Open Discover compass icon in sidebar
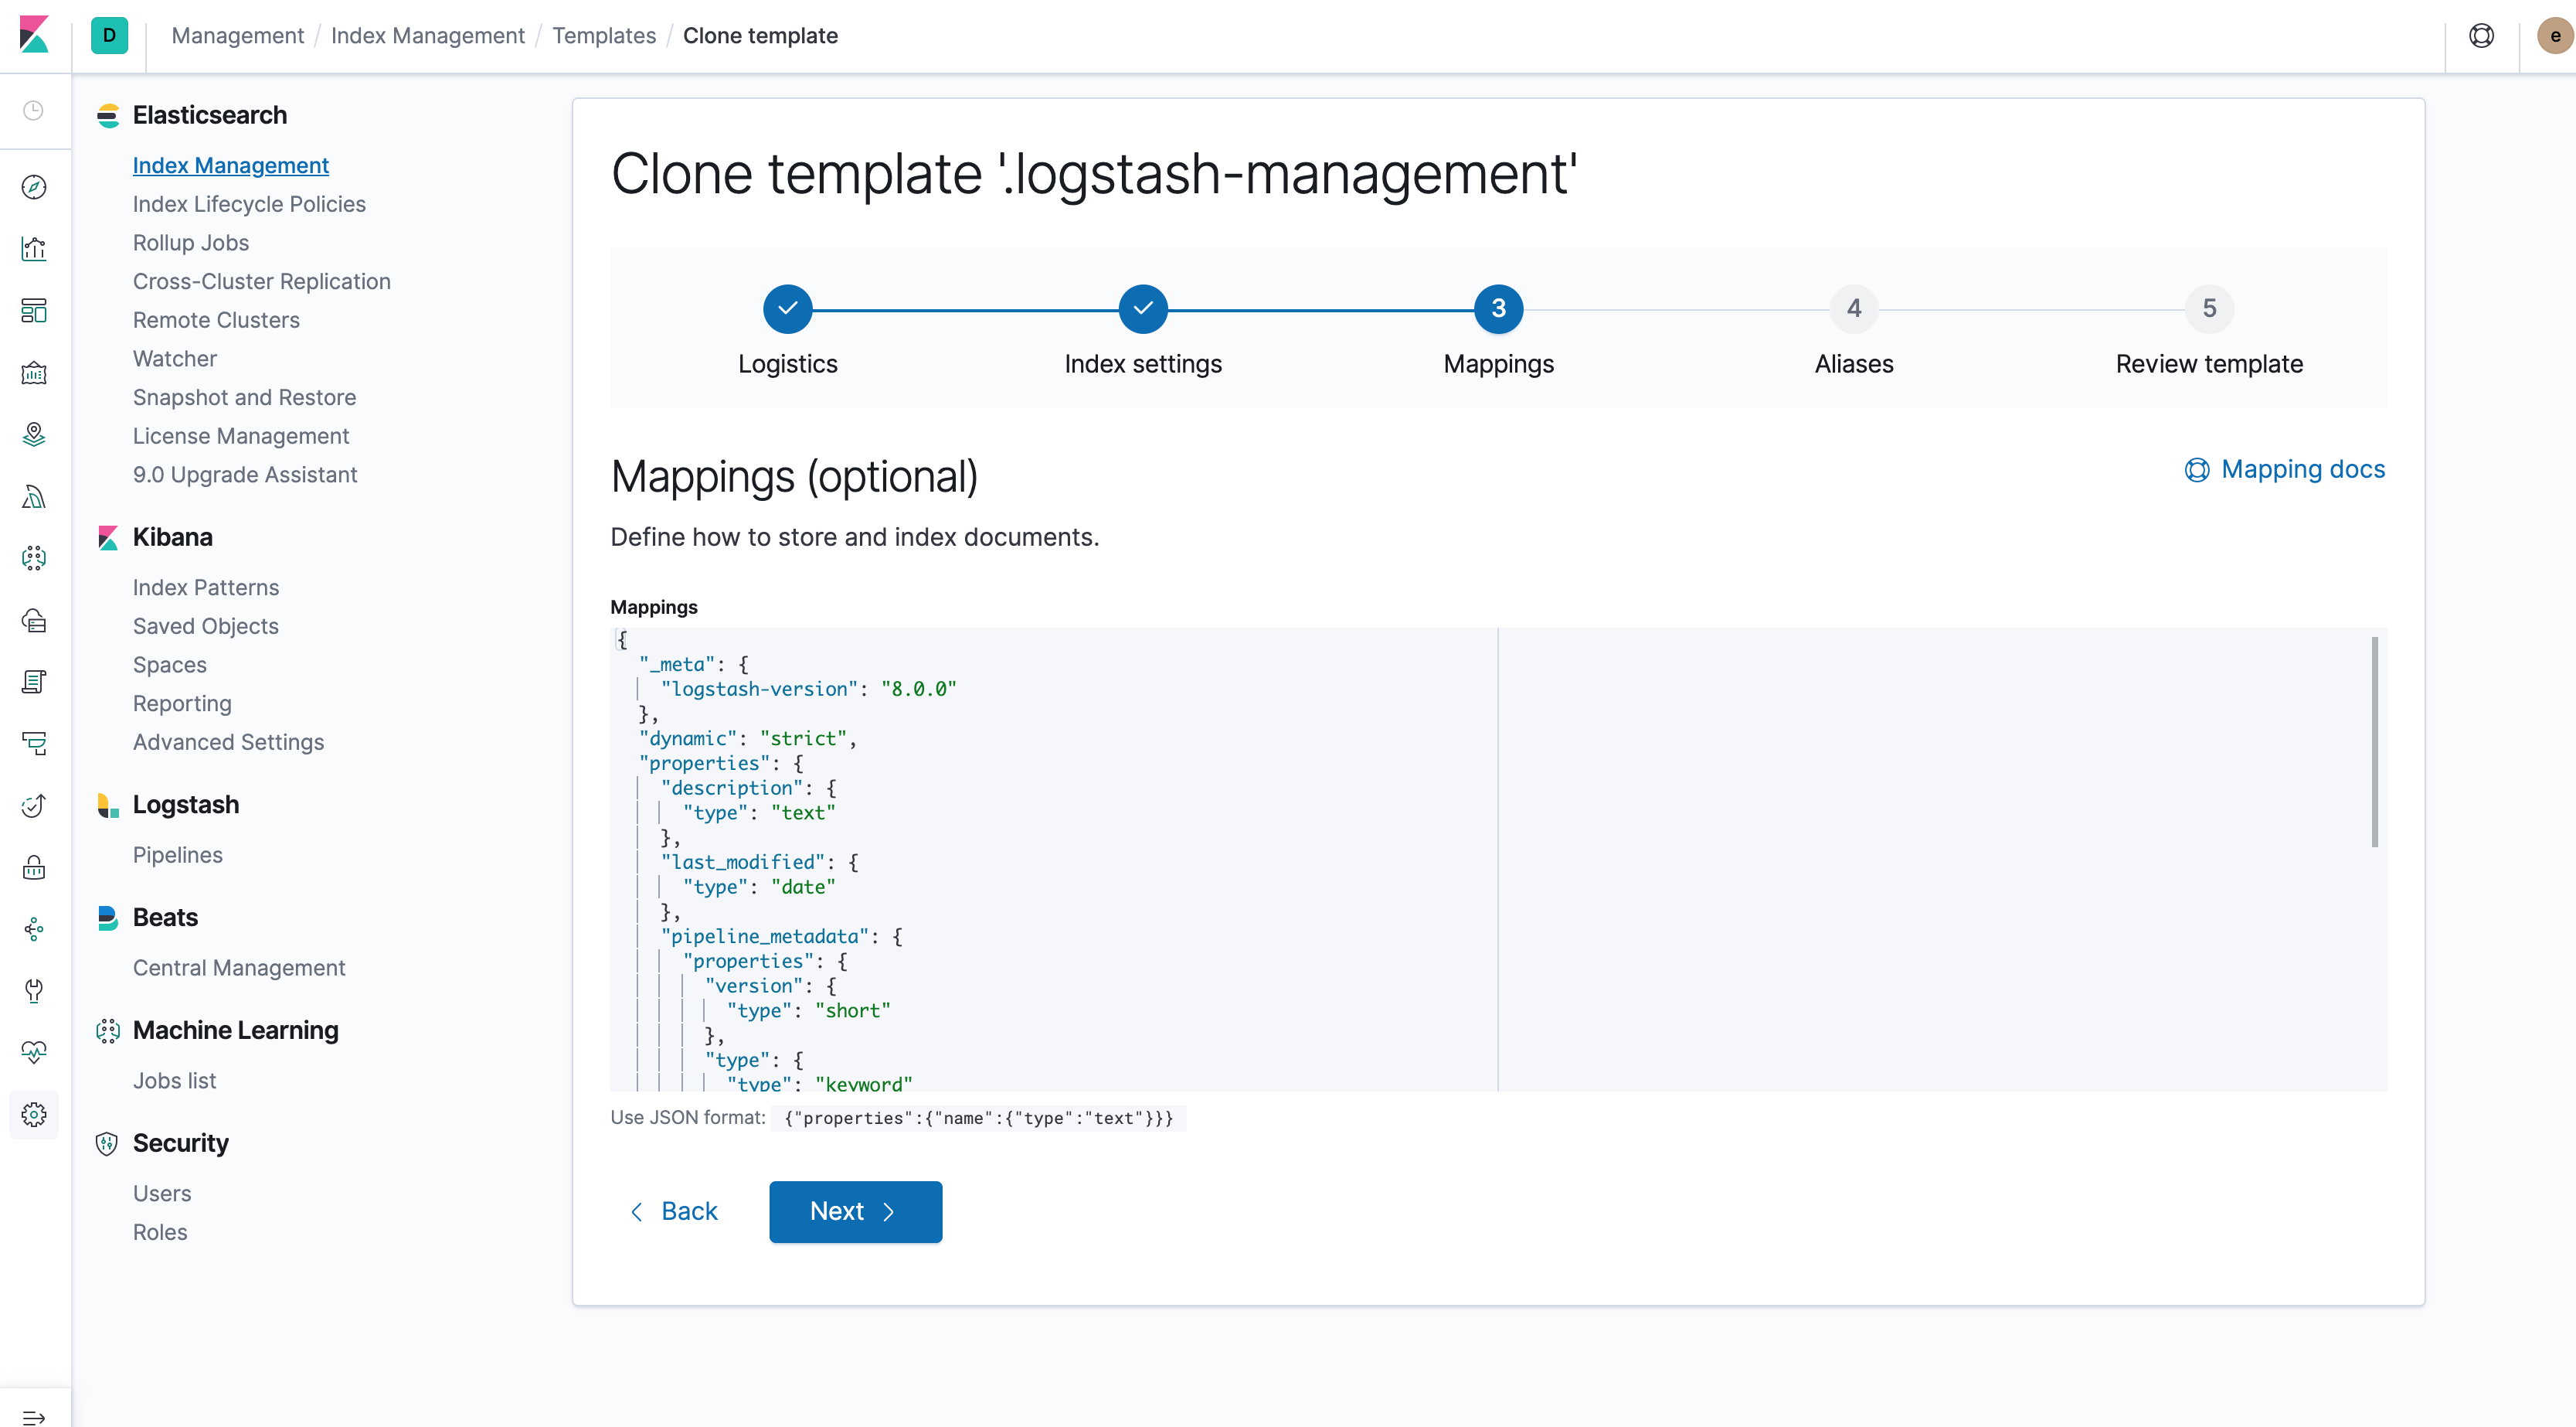The width and height of the screenshot is (2576, 1427). 34,187
